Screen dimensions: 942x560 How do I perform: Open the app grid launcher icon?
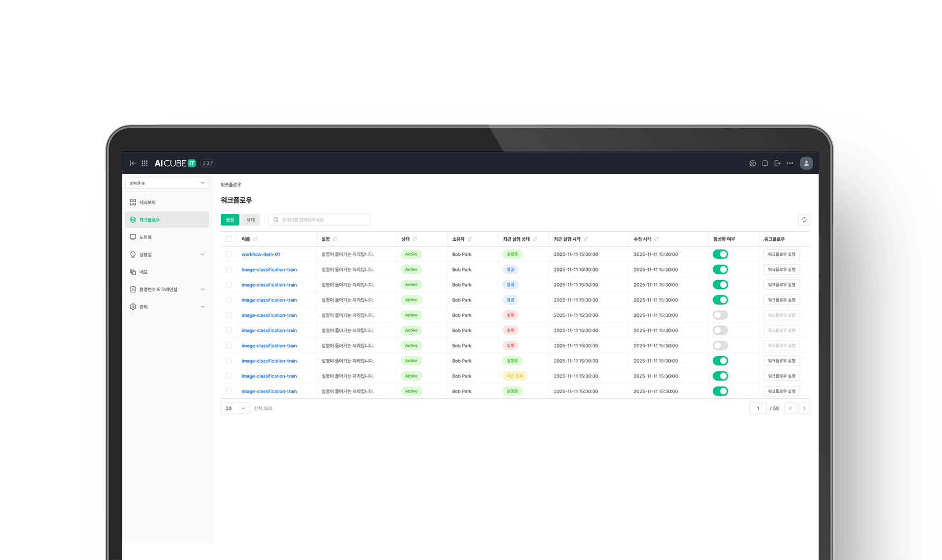[x=144, y=163]
